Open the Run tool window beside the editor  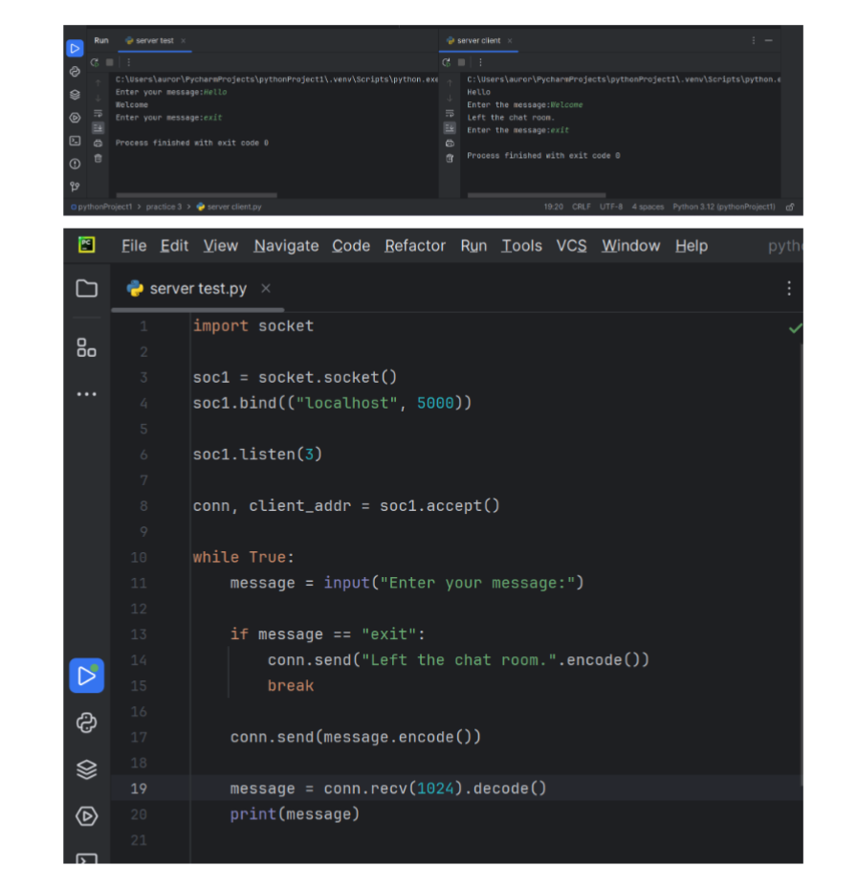tap(87, 676)
